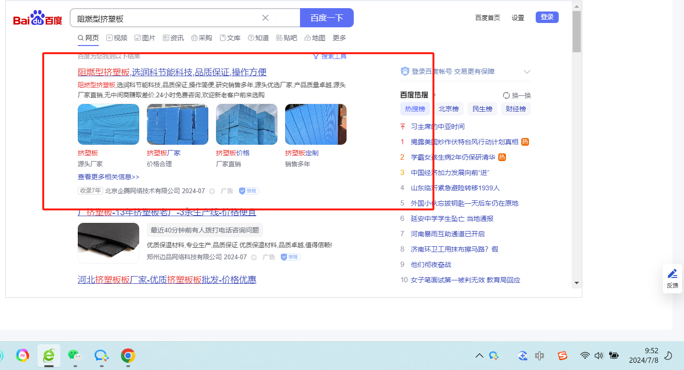Switch to the 视频 search tab

click(x=117, y=38)
